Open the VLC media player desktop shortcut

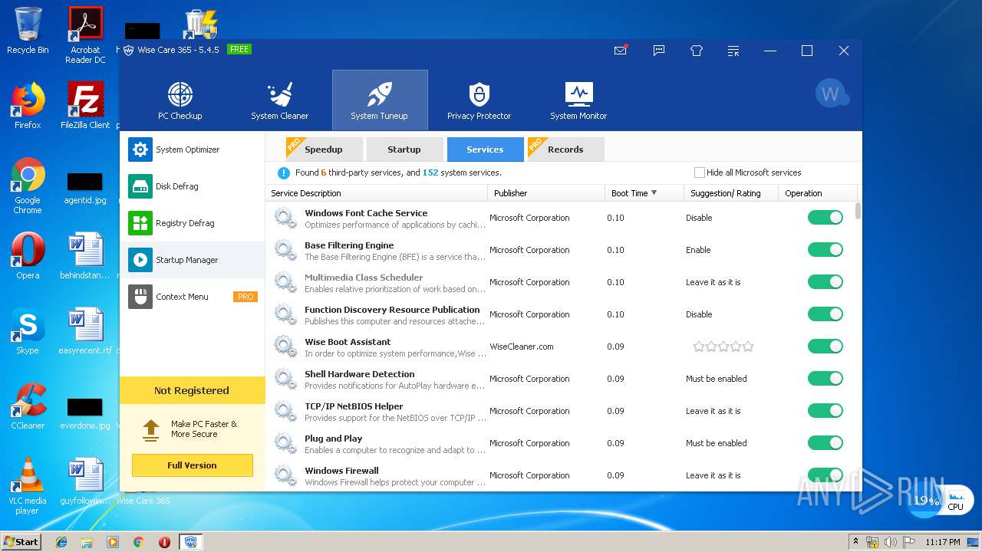[x=28, y=485]
